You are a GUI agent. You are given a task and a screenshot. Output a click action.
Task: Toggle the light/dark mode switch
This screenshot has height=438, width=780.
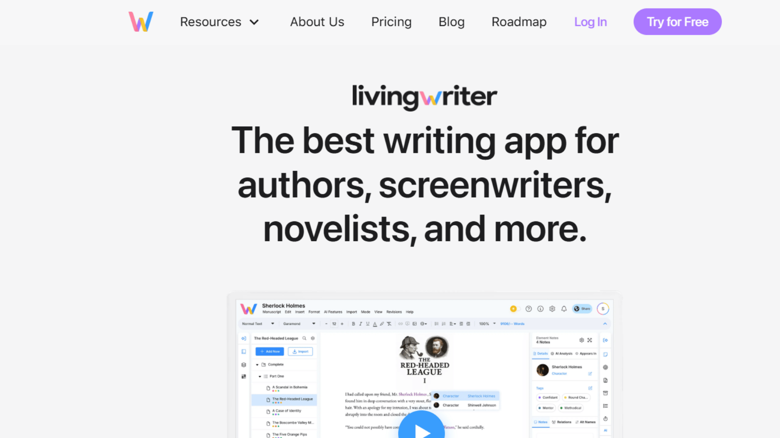[x=515, y=309]
